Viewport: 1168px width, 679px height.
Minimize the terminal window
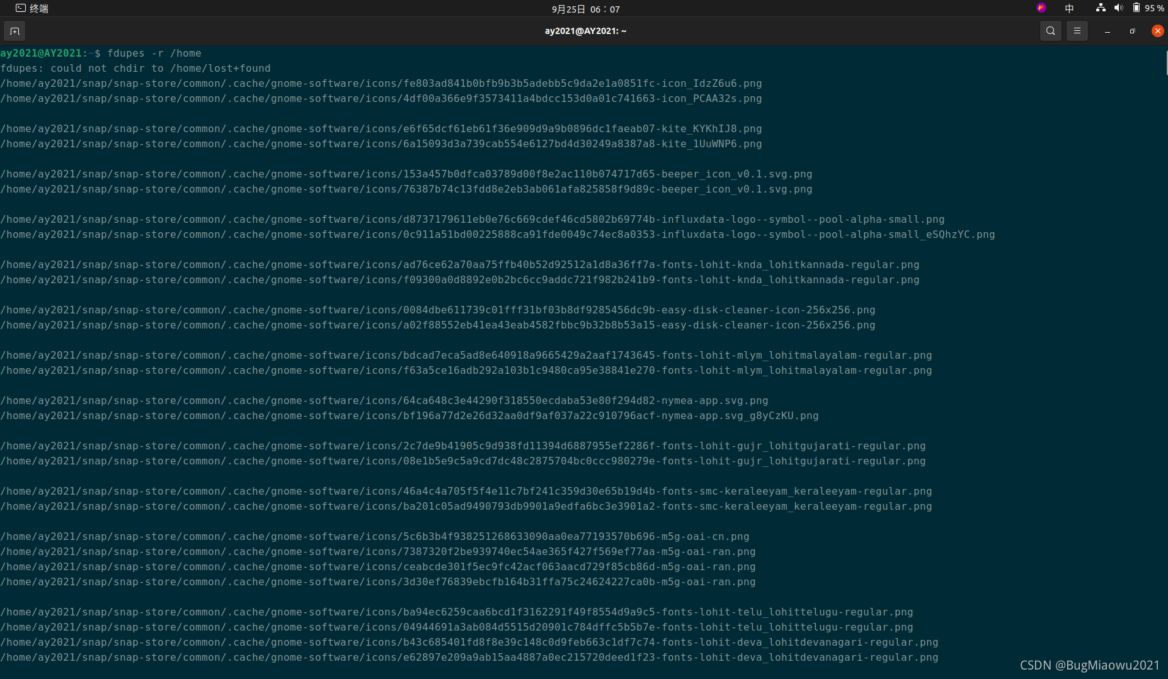click(1107, 31)
